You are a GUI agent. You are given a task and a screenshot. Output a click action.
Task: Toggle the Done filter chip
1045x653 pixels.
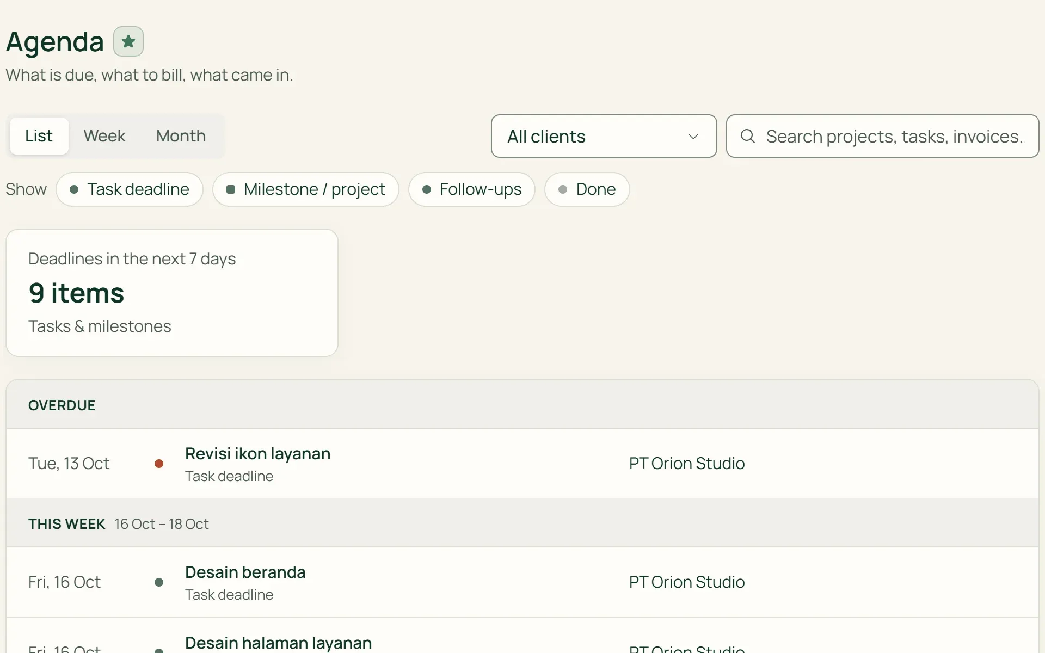coord(587,189)
